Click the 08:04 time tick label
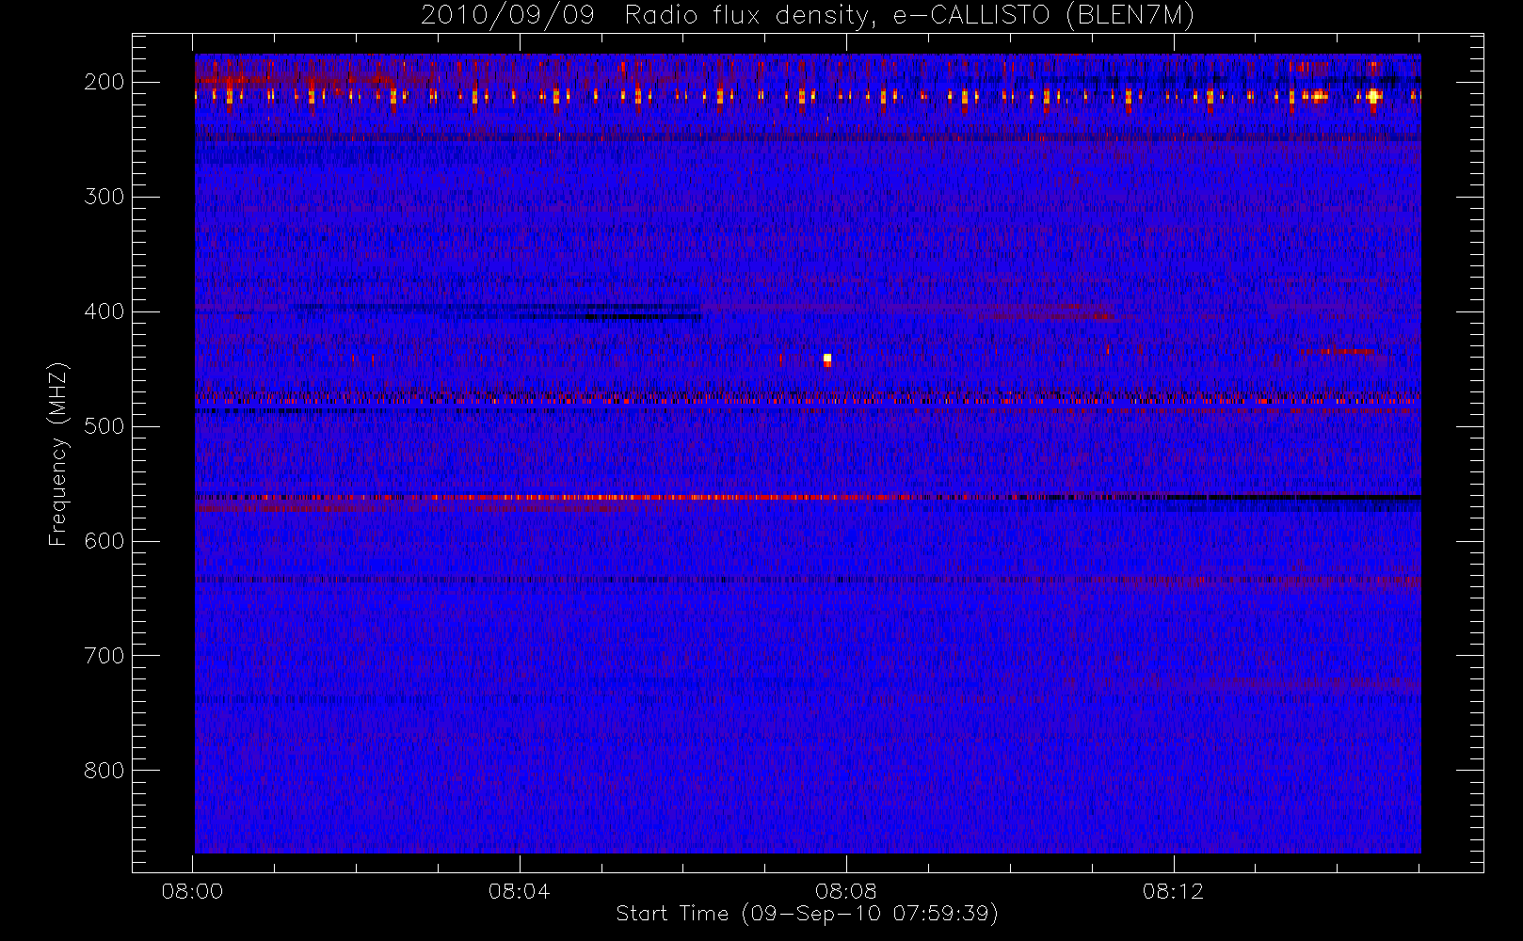 point(519,891)
